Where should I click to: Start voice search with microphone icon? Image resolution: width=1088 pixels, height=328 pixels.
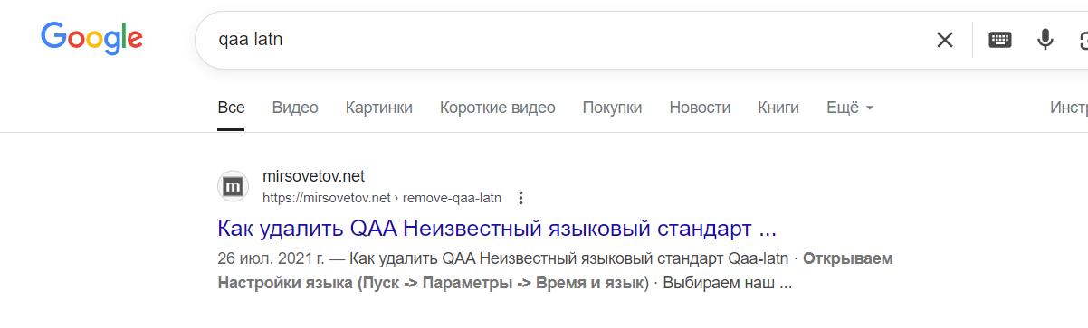(x=1045, y=40)
